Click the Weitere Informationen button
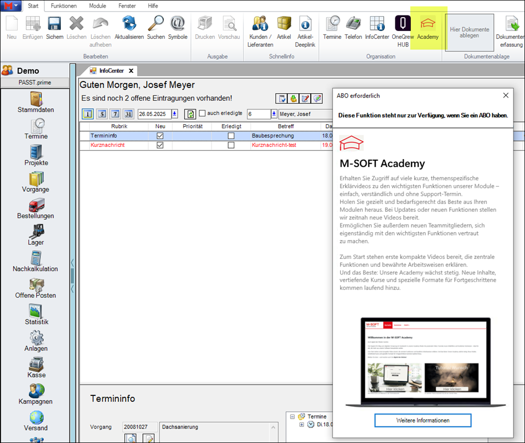 423,420
